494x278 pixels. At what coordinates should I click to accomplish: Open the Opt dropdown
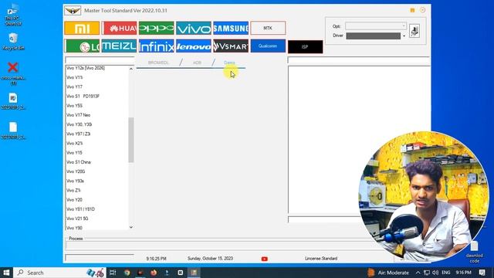tap(376, 25)
